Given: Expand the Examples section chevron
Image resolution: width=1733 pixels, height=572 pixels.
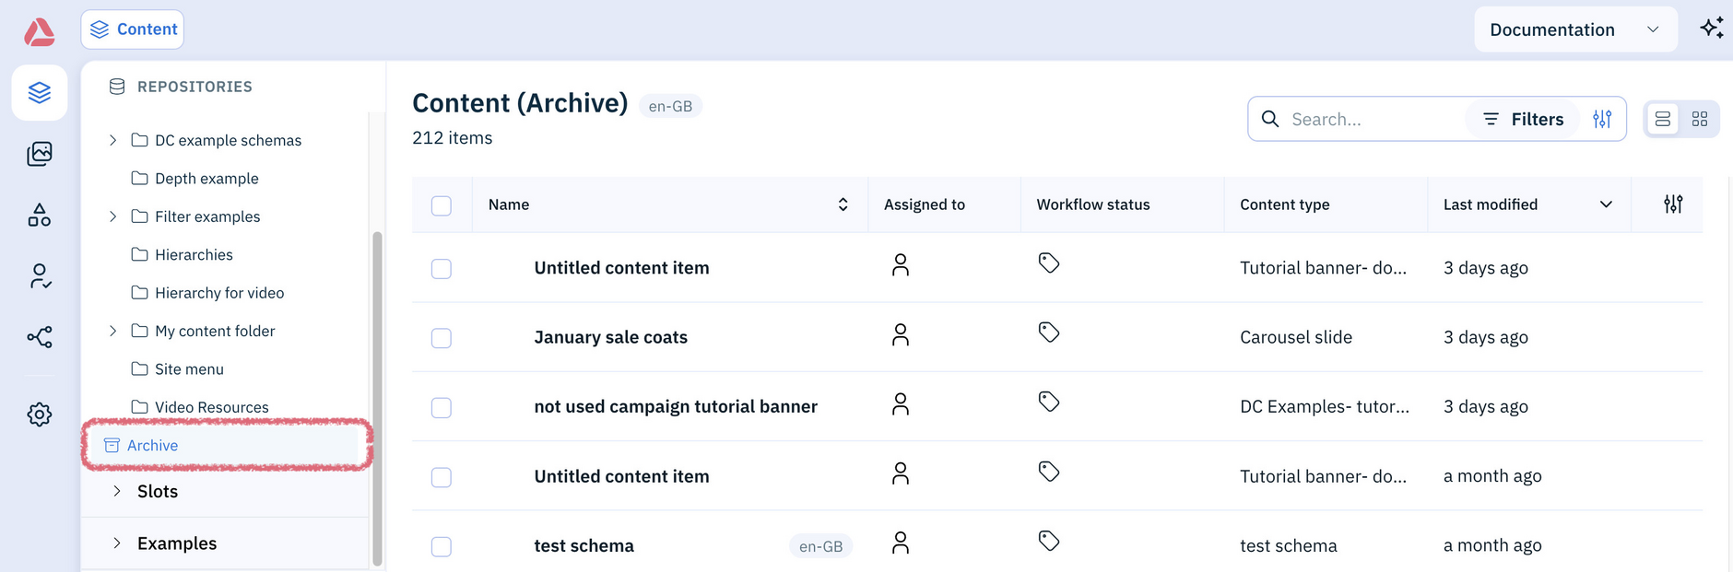Looking at the screenshot, I should pos(117,543).
